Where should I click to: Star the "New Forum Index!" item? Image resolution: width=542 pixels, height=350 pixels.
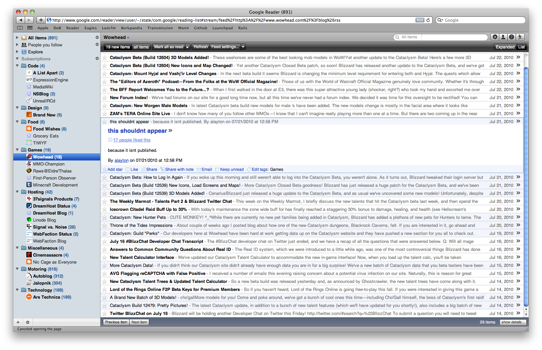point(105,98)
